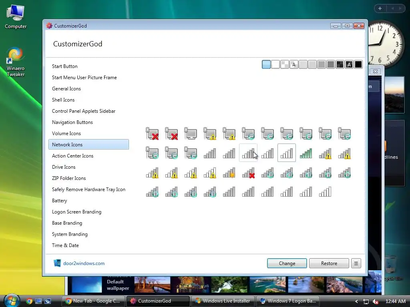Switch to Shell Icons category
This screenshot has width=410, height=307.
tap(88, 100)
